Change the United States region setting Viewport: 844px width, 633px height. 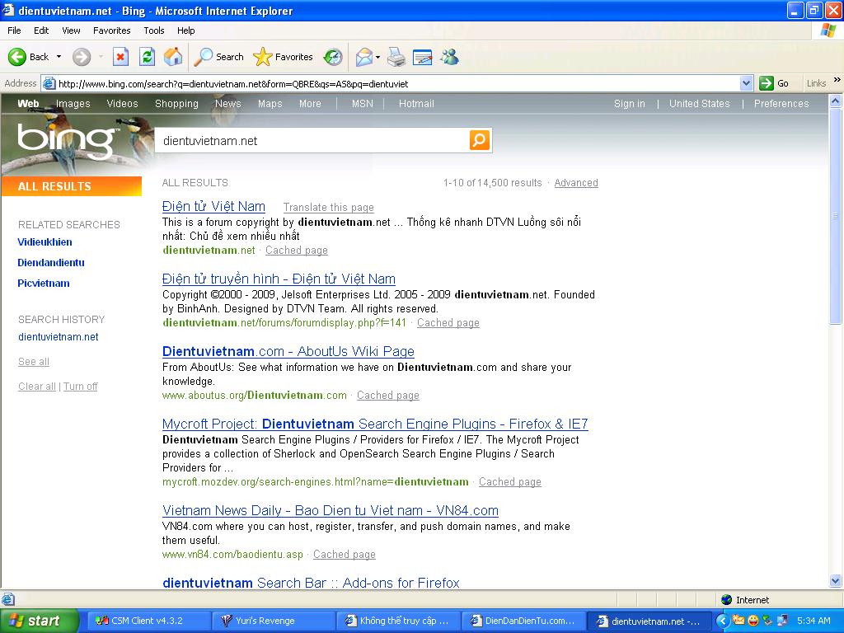699,103
